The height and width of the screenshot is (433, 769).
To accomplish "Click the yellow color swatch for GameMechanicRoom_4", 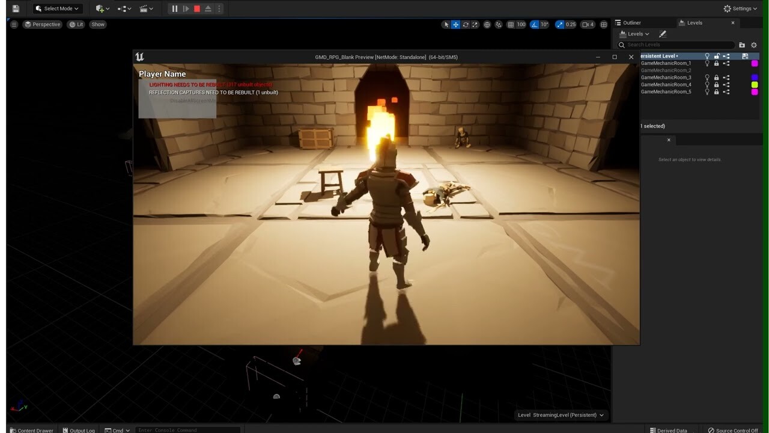I will [755, 85].
